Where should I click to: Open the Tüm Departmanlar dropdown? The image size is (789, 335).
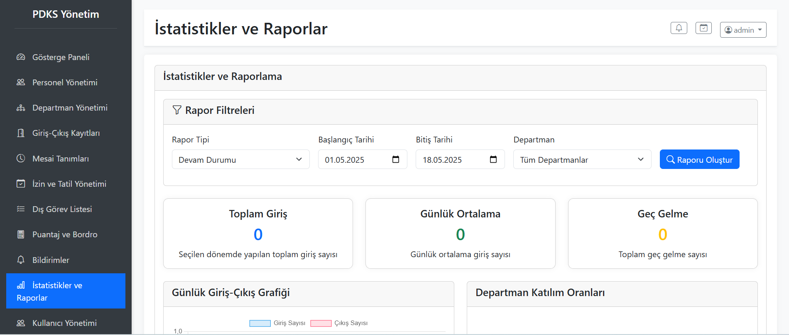pos(582,159)
